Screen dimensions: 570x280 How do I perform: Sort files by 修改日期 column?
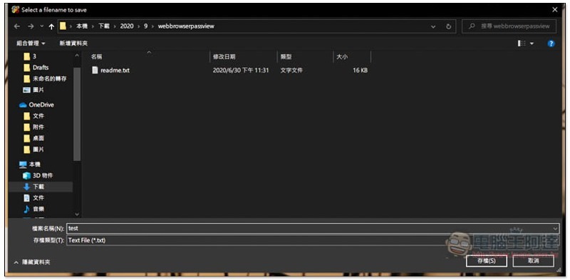[224, 57]
